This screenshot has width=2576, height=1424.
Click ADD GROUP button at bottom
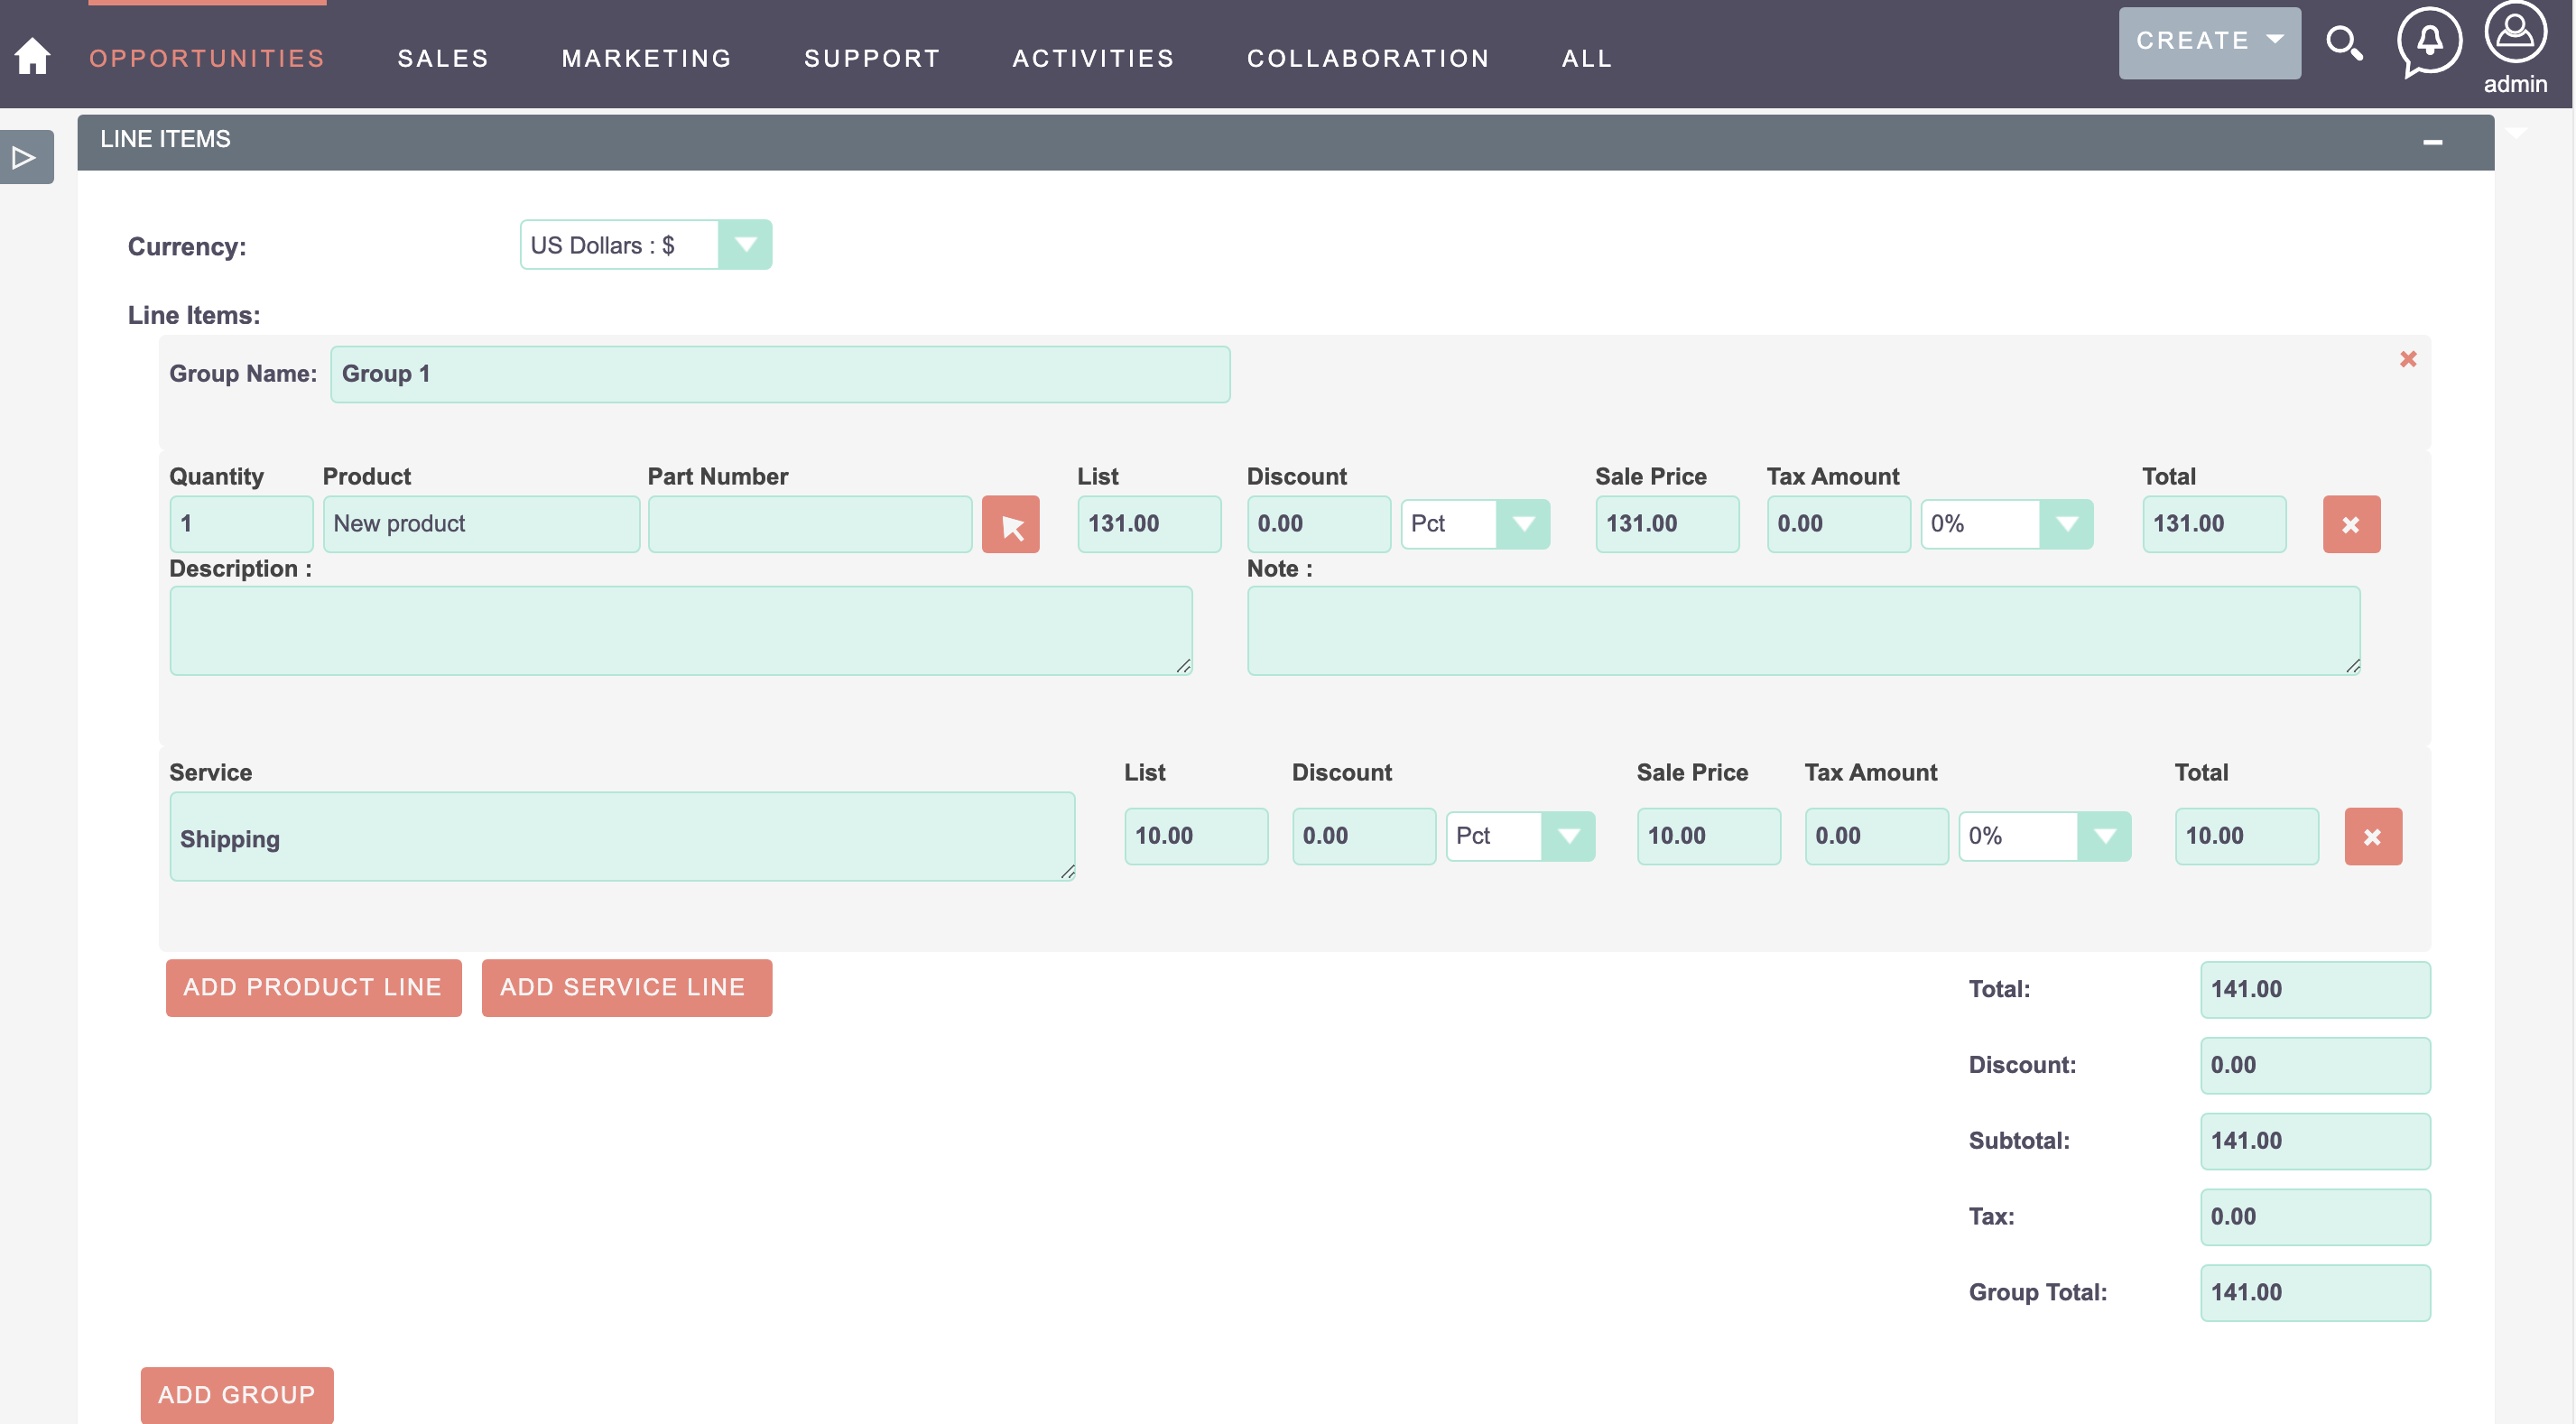pyautogui.click(x=235, y=1396)
